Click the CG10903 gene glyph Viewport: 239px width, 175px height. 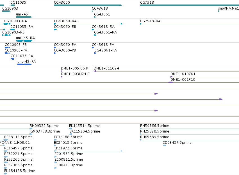click(x=6, y=11)
